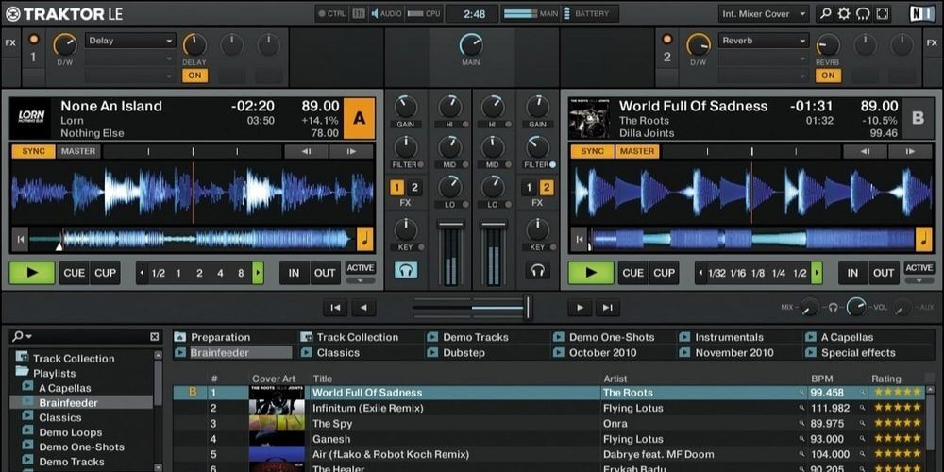
Task: Toggle FX assign 1 on Deck A channel
Action: tap(396, 188)
